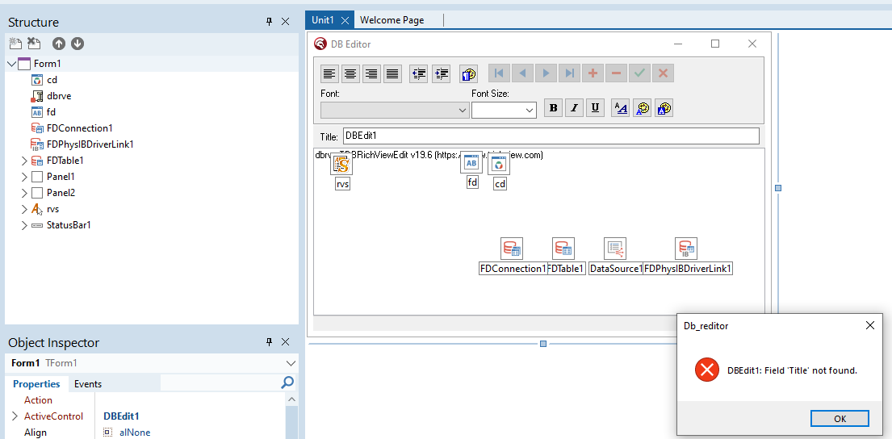
Task: Click the previous record navigator button
Action: coord(523,73)
